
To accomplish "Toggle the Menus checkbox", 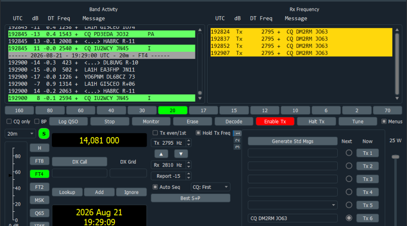I will click(x=384, y=121).
